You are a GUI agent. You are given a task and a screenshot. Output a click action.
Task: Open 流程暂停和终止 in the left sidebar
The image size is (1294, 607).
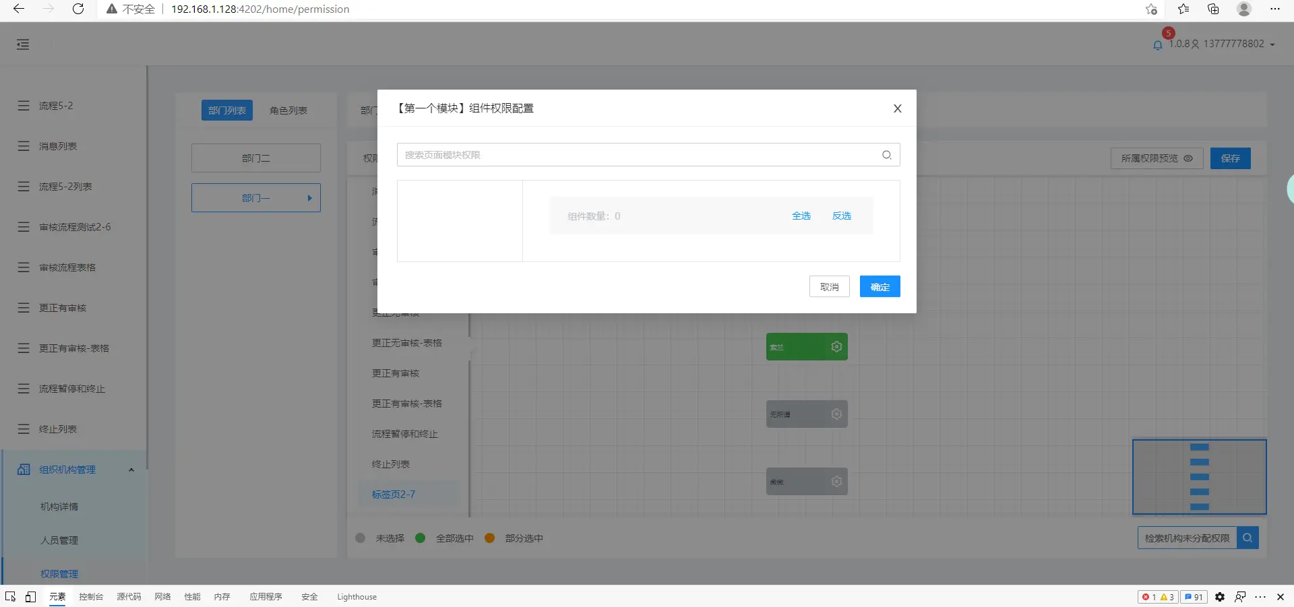pyautogui.click(x=72, y=389)
